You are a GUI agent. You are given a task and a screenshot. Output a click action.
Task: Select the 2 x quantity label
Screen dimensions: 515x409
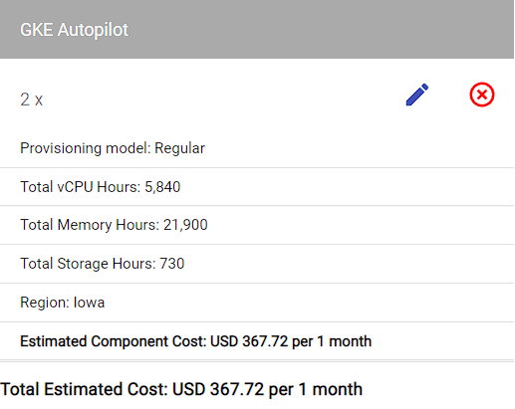pyautogui.click(x=32, y=100)
